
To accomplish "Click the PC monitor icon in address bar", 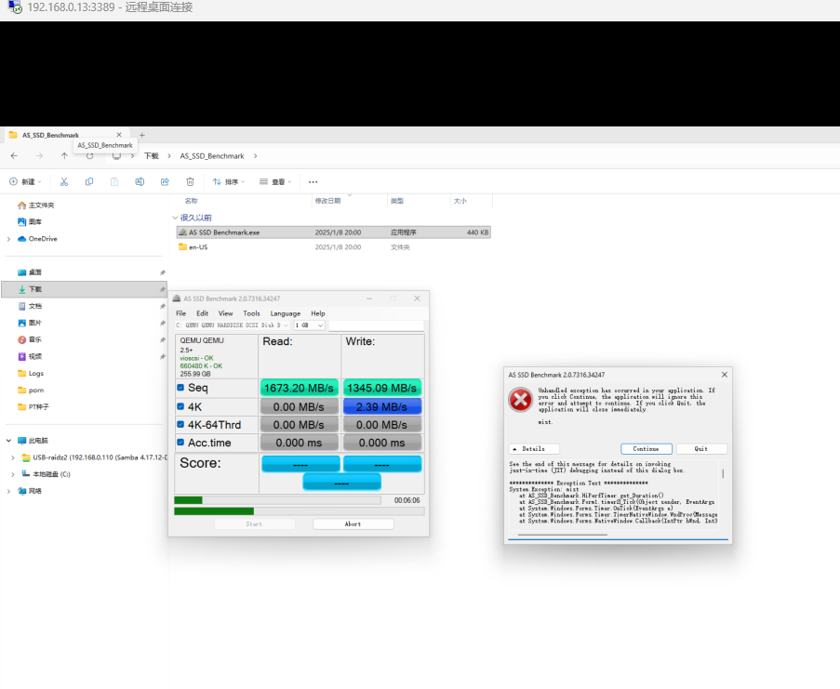I will click(116, 156).
